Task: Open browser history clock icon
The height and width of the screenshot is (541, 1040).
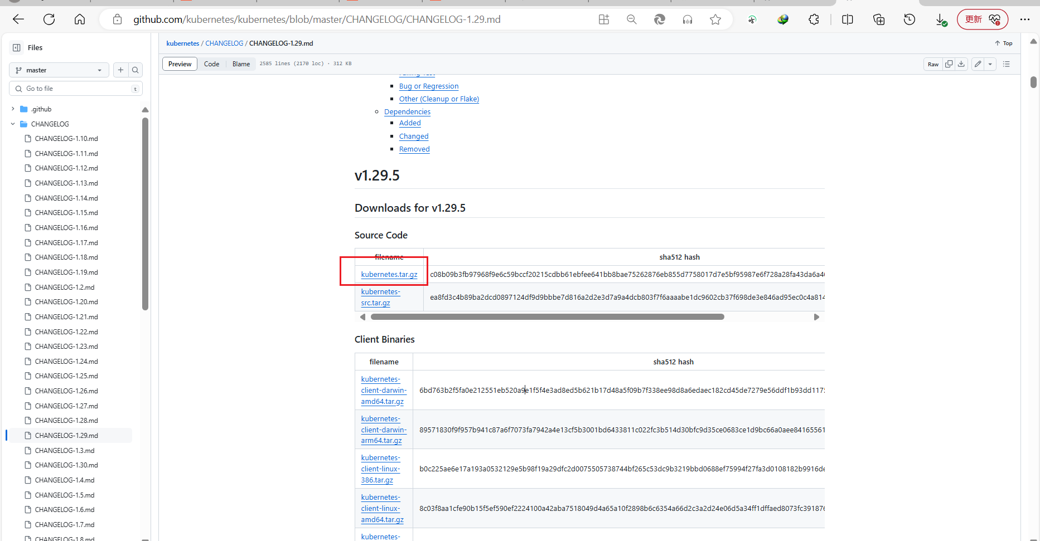Action: pos(910,20)
